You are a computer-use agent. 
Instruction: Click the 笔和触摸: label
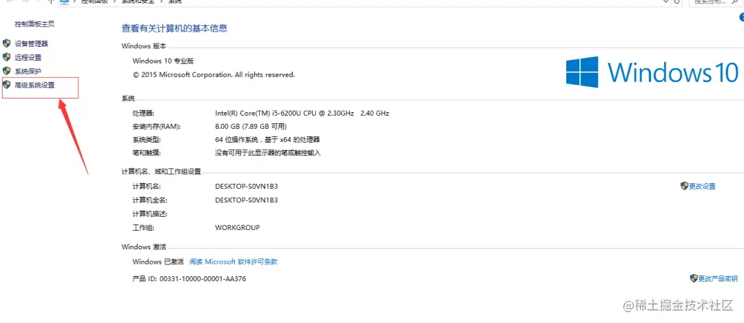[x=147, y=153]
